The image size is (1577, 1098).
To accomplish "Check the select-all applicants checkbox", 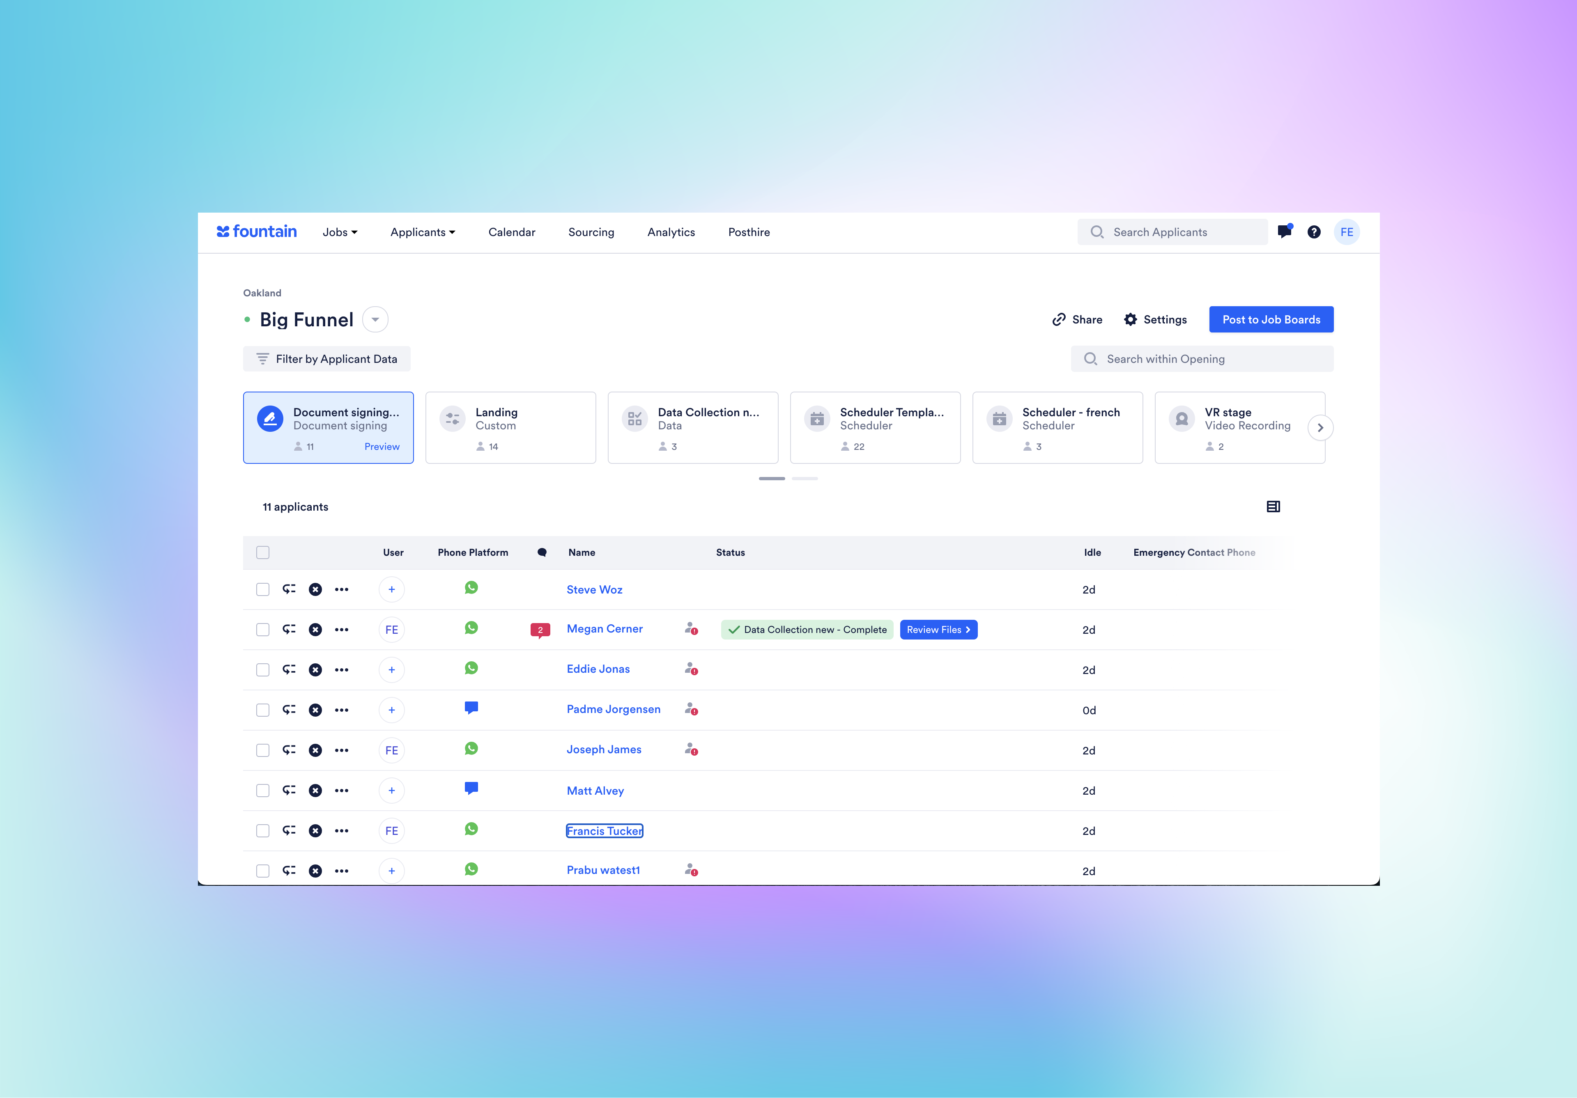I will [263, 553].
